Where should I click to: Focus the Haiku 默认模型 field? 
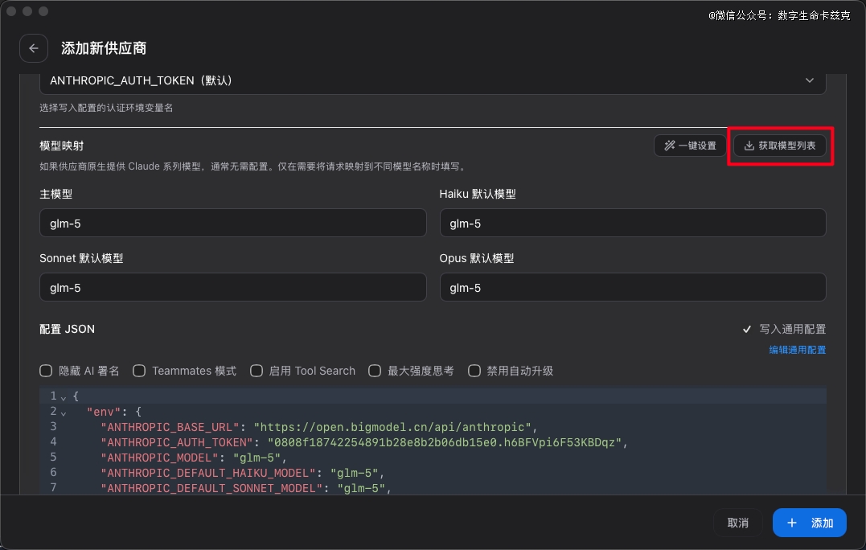coord(632,224)
